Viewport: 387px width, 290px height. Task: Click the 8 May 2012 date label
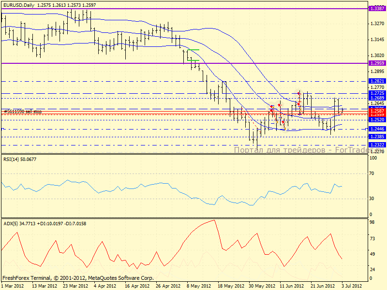[x=198, y=286]
